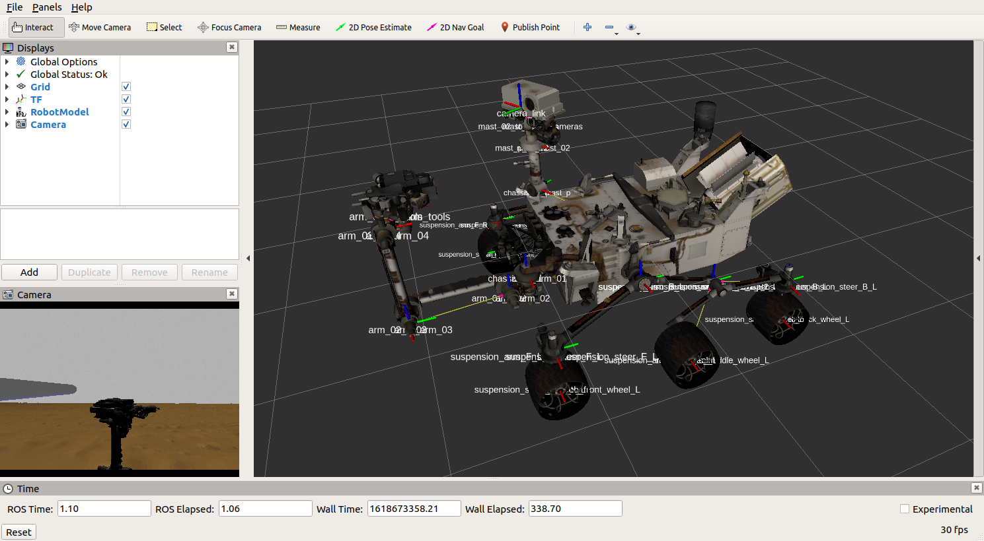
Task: Click the Remove button
Action: pos(149,272)
